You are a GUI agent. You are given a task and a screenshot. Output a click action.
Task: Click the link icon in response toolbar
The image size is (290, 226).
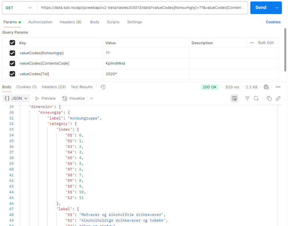[x=278, y=98]
